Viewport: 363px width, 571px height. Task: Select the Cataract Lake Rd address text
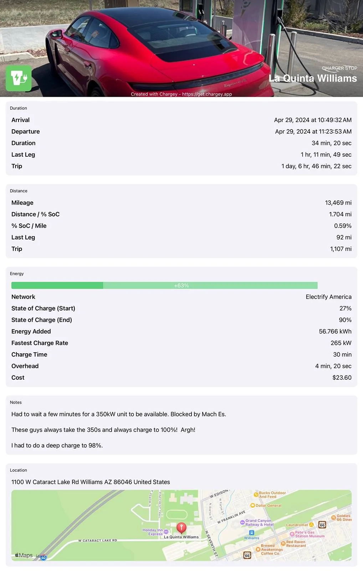91,482
